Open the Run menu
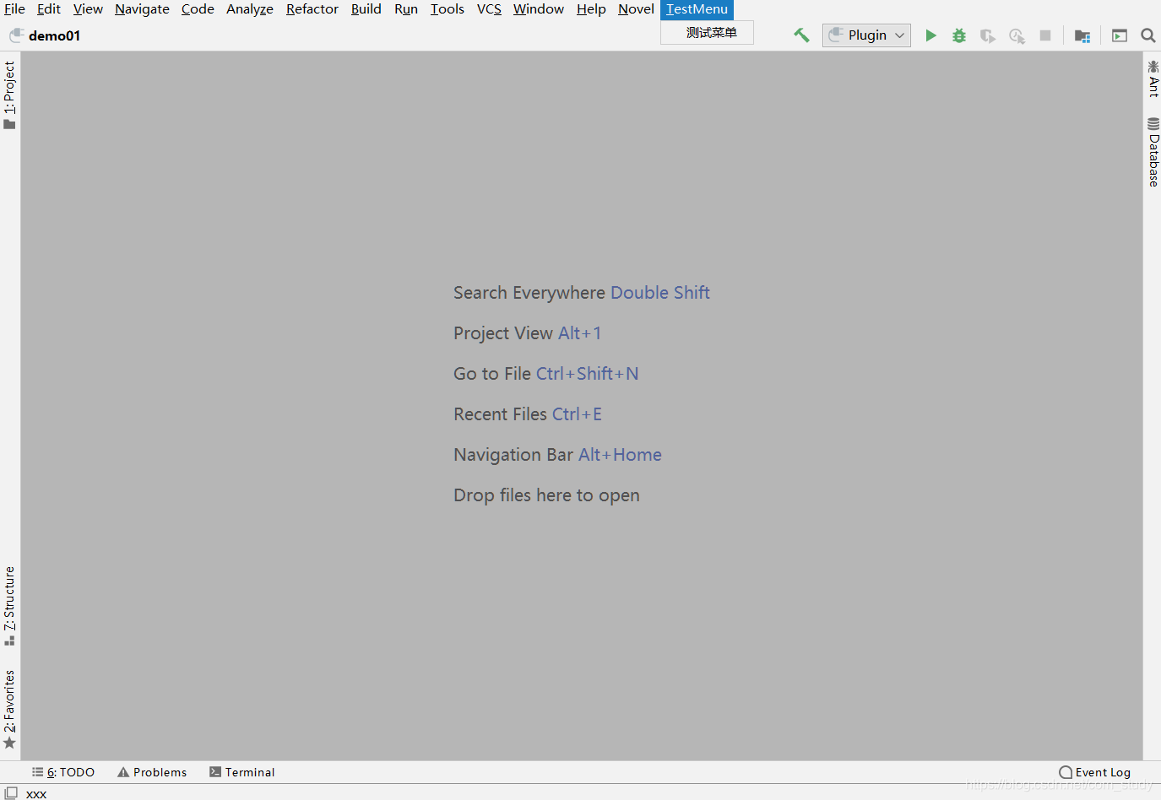 point(406,9)
